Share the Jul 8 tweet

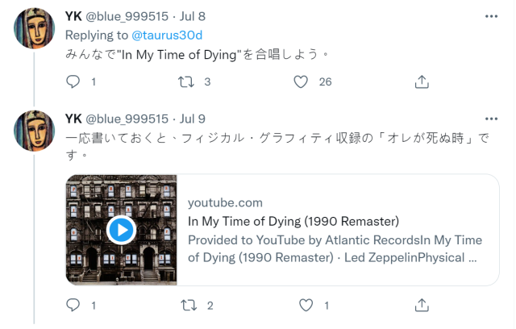click(421, 81)
